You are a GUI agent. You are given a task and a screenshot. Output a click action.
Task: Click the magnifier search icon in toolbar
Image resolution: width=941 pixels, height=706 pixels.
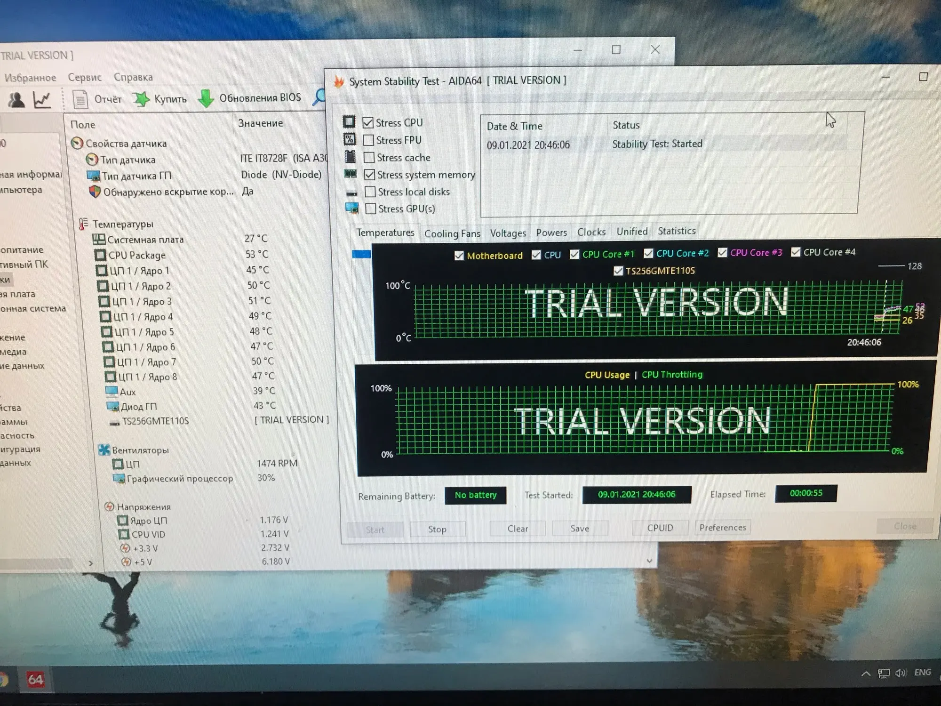tap(320, 96)
